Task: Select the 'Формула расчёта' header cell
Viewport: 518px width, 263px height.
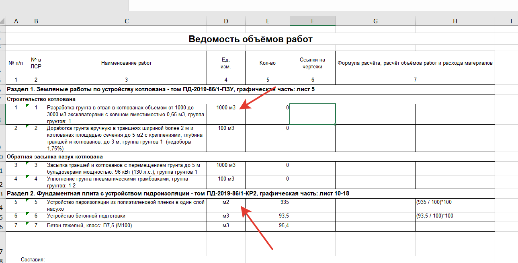Action: tap(415, 63)
